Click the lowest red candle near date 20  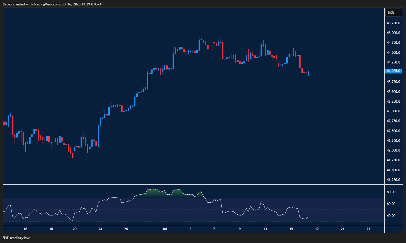click(x=73, y=156)
